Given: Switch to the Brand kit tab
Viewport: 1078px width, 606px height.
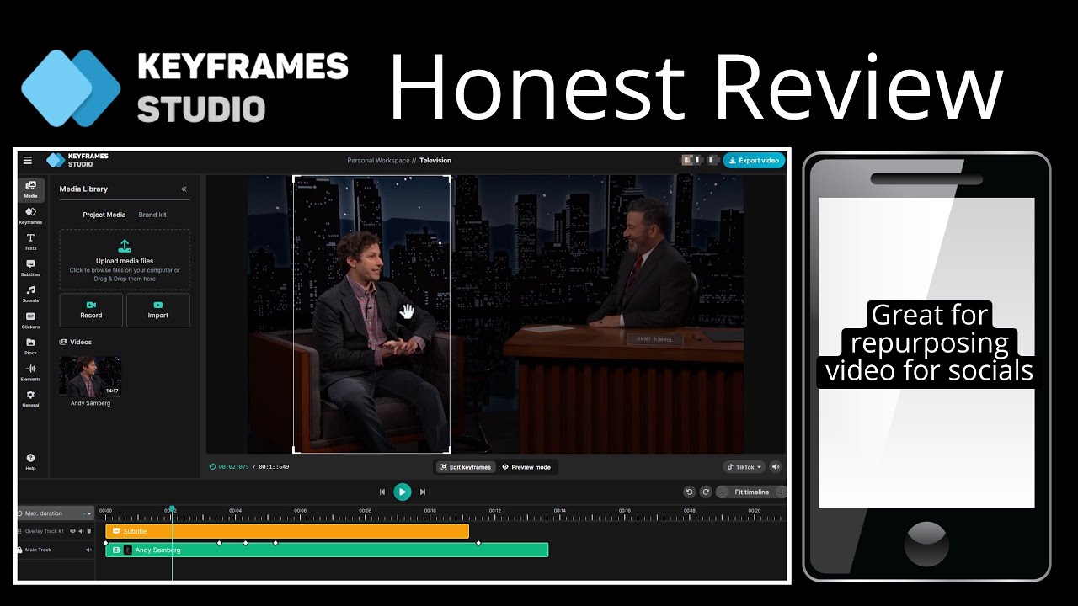Looking at the screenshot, I should pos(152,215).
